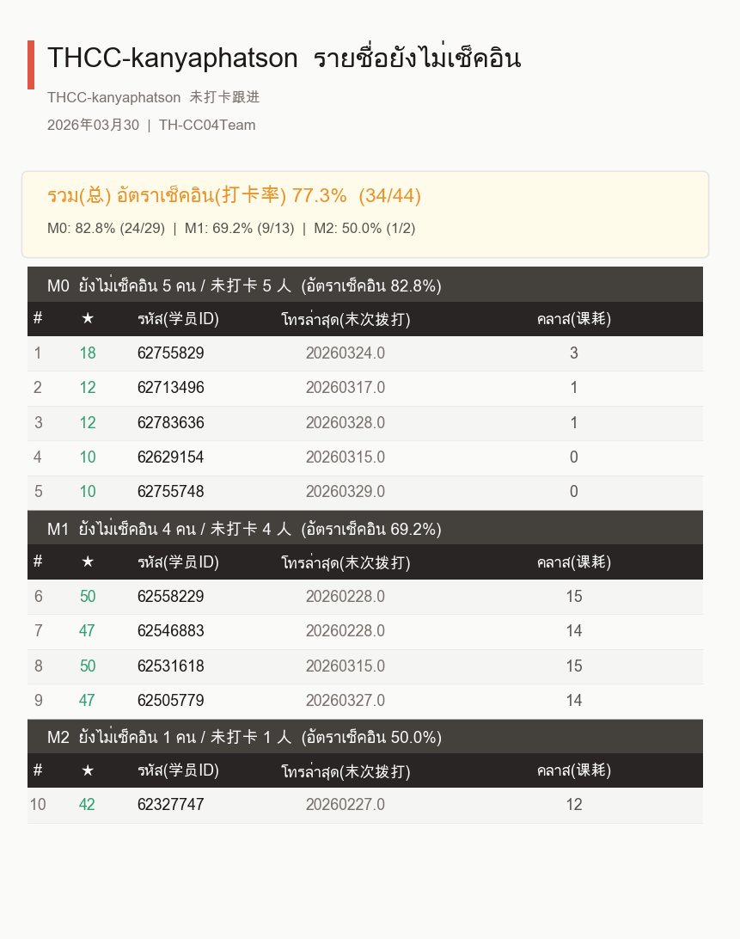Click student ID 62531618 in M1
740x939 pixels.
171,666
